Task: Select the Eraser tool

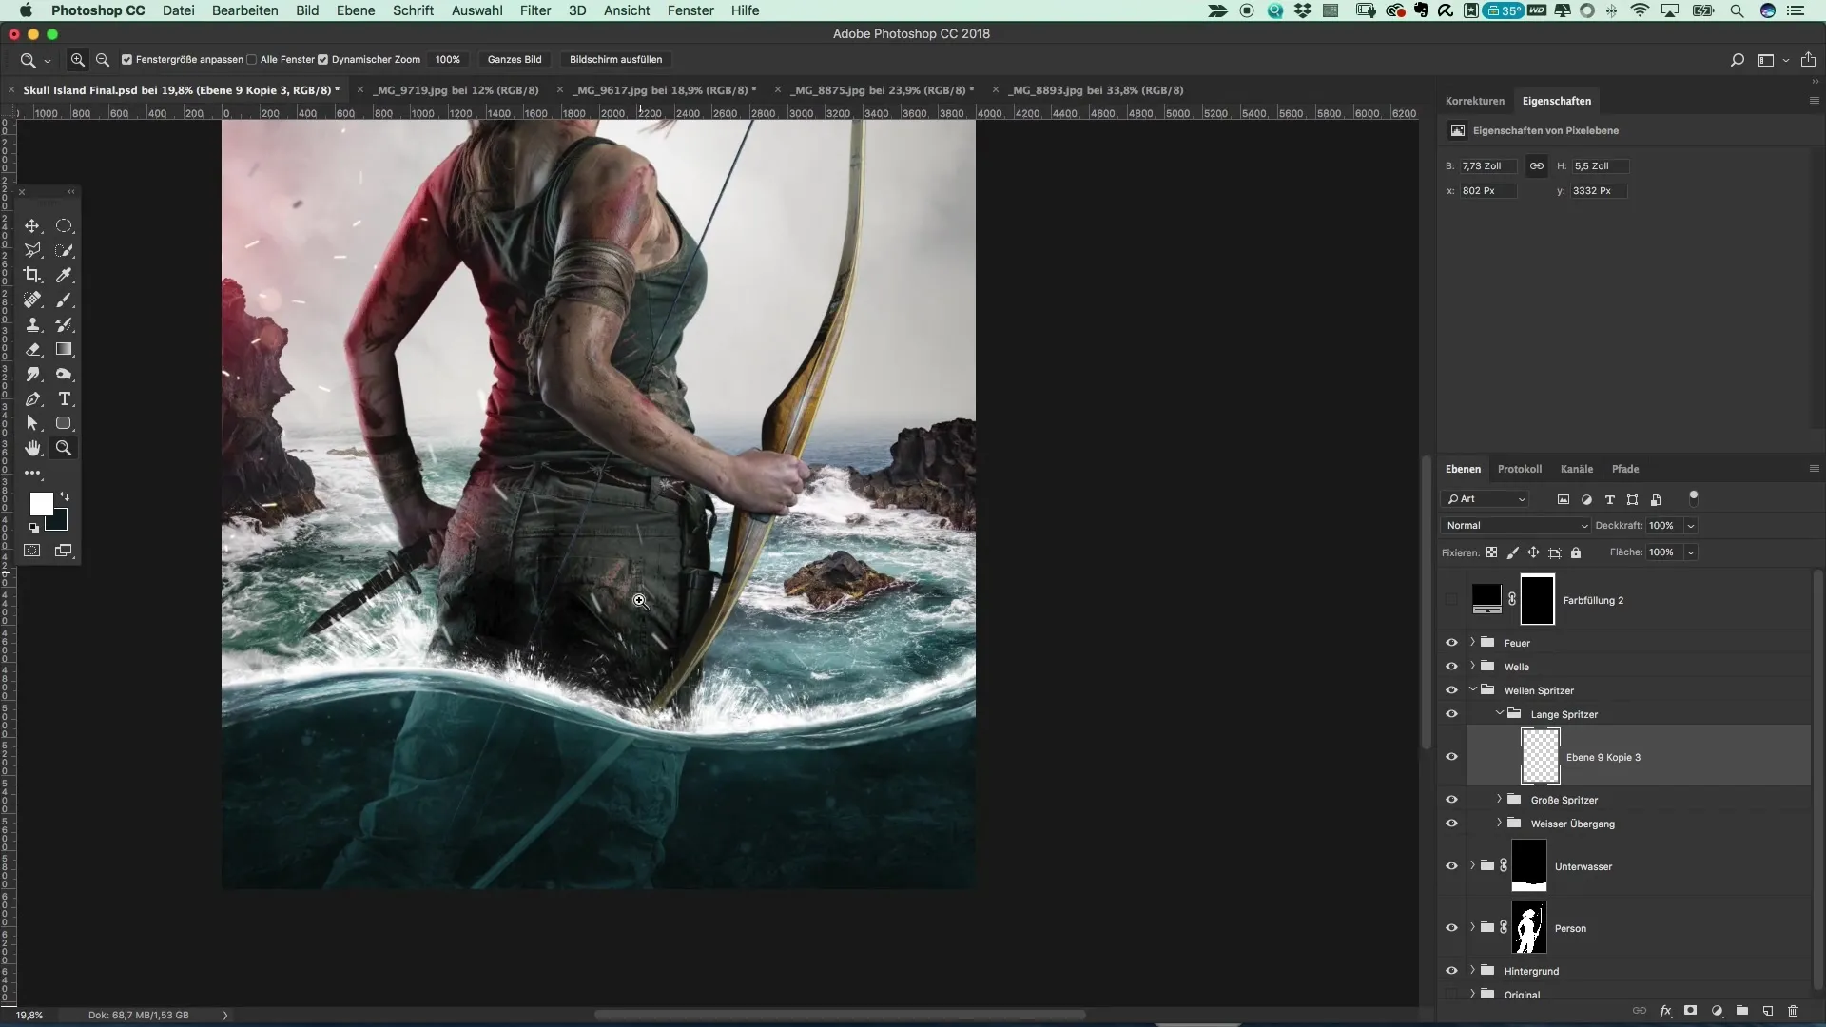Action: point(32,349)
